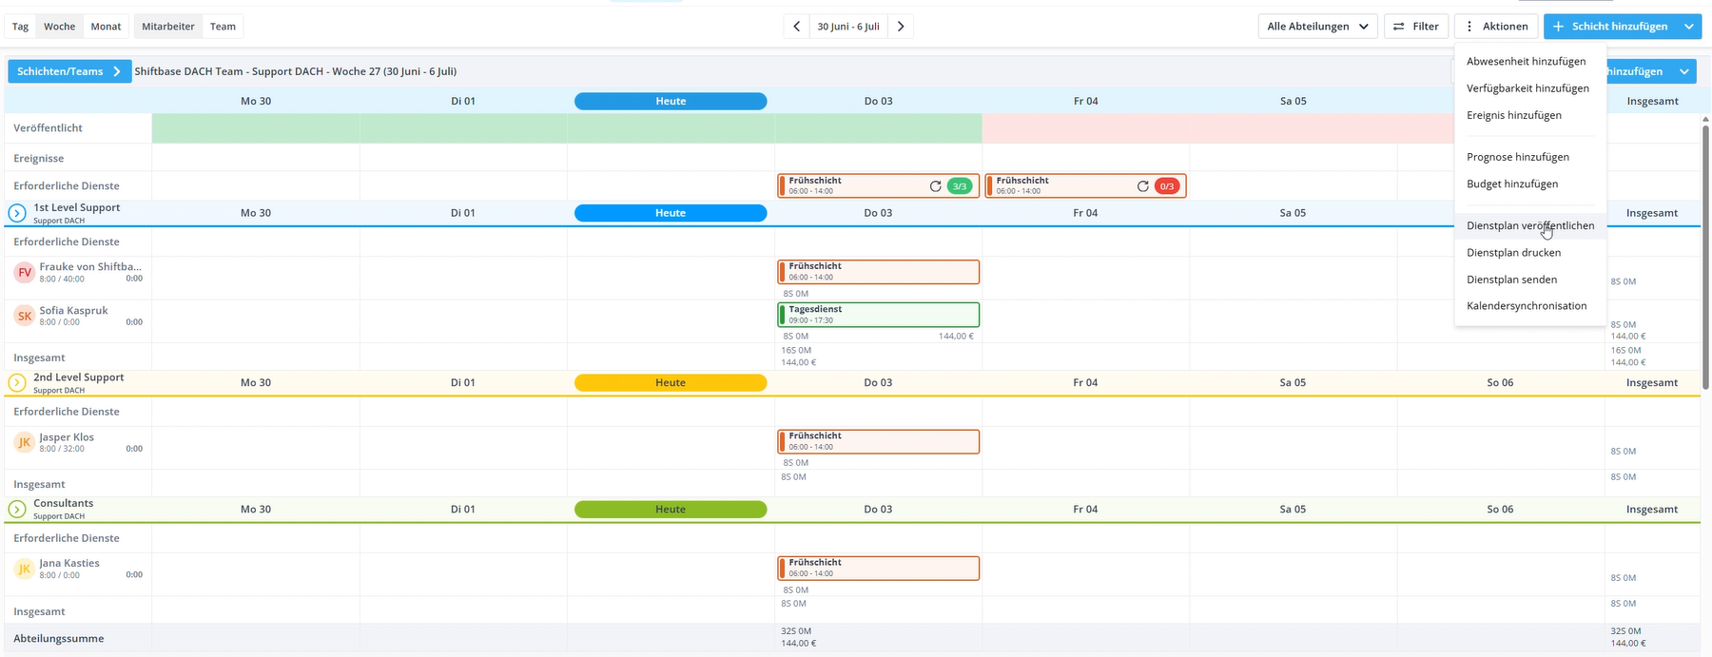
Task: Click the Veröffentlicht row label
Action: point(48,128)
